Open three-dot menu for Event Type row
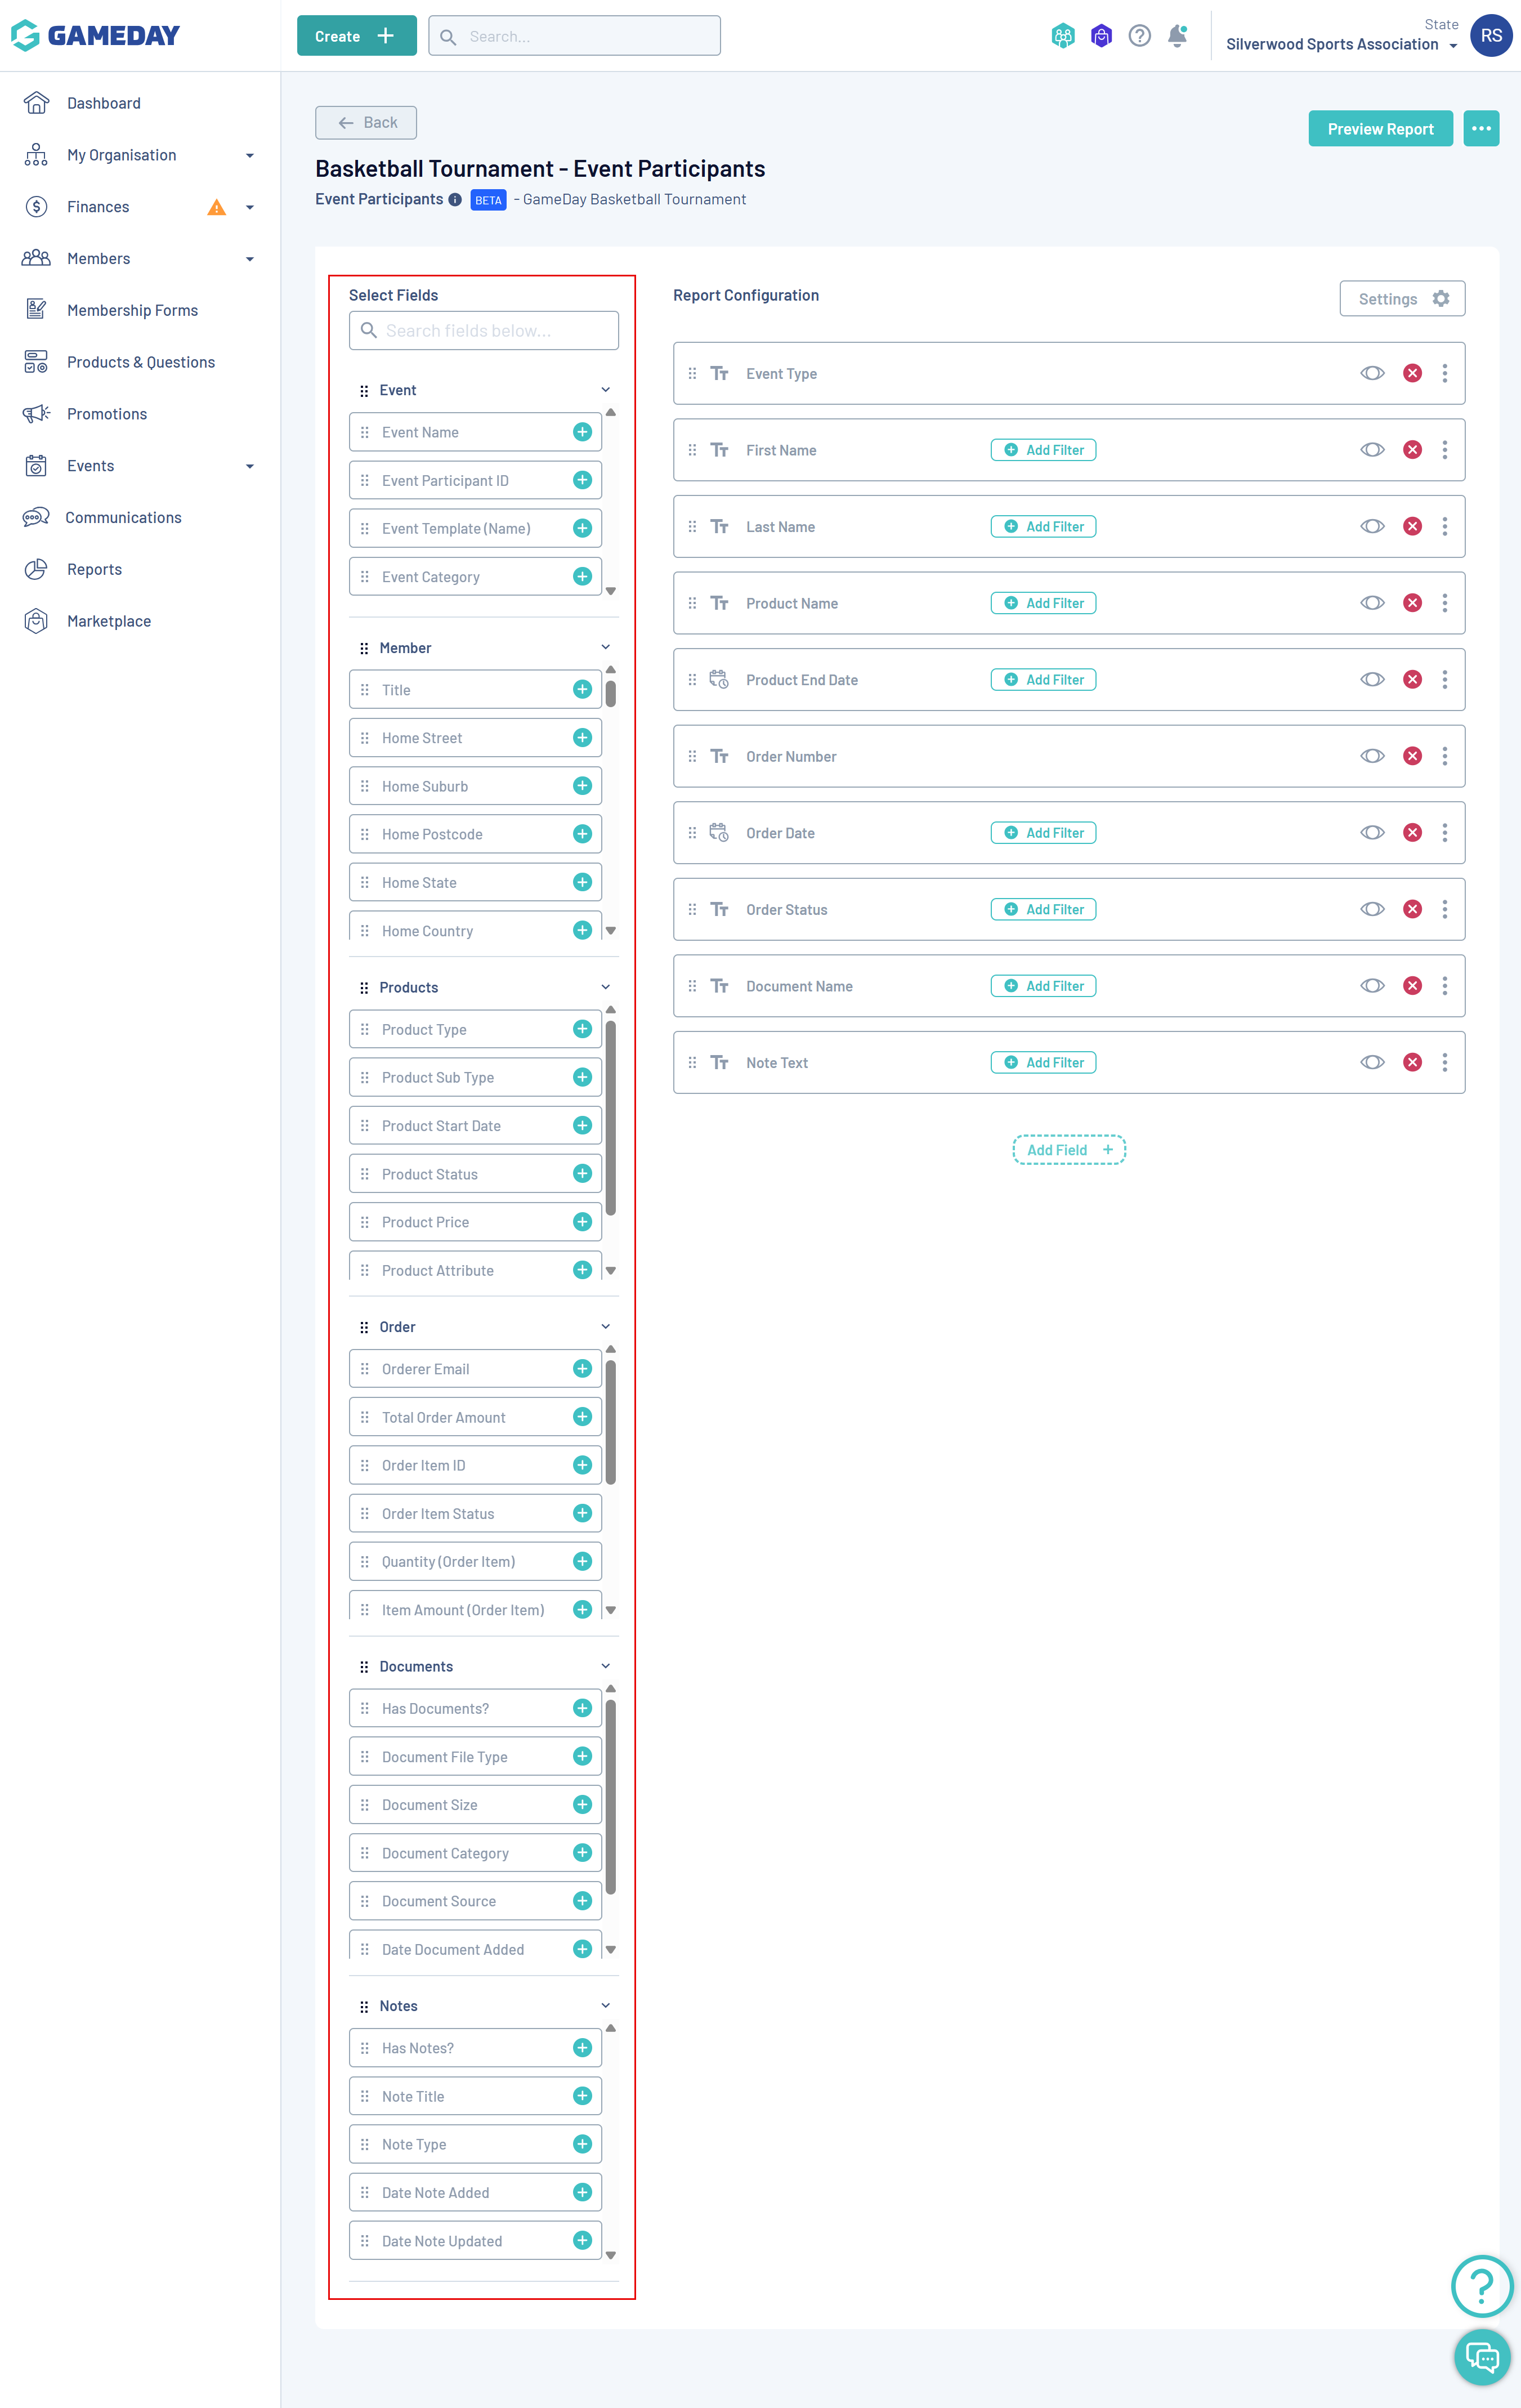This screenshot has height=2408, width=1521. [1444, 373]
